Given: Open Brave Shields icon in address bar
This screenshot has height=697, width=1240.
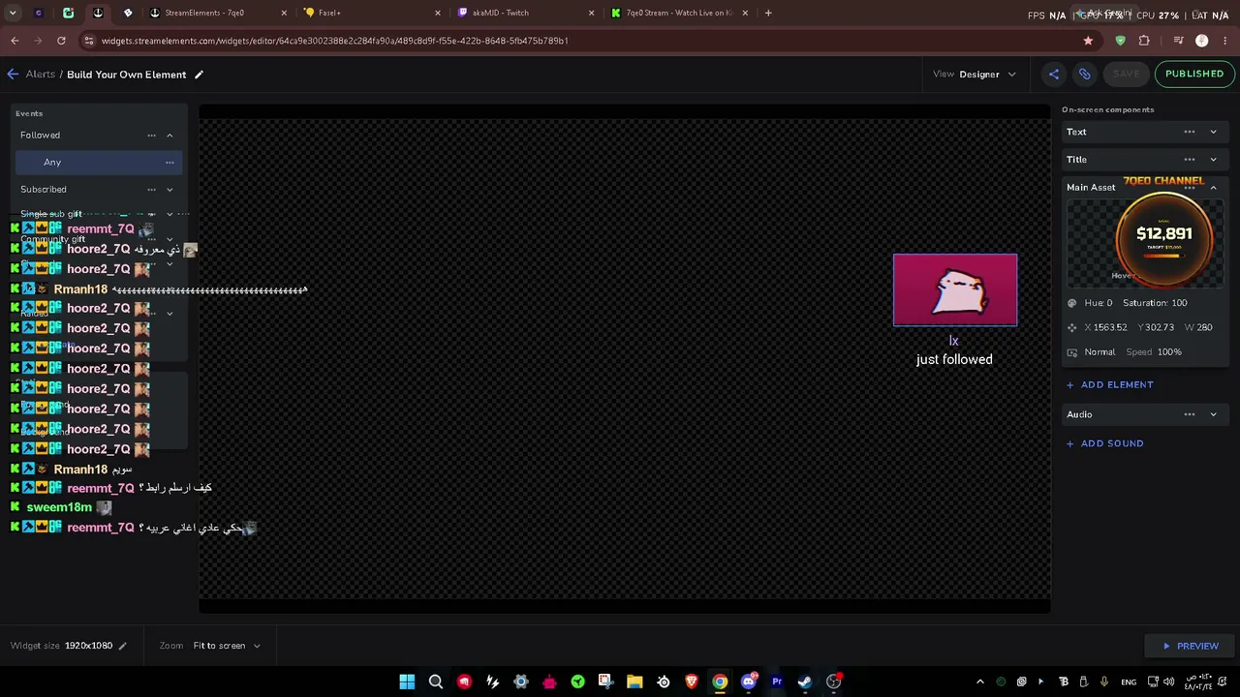Looking at the screenshot, I should coord(1121,41).
